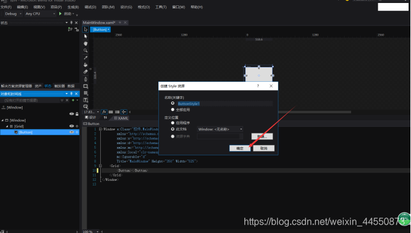
Task: Select the Grid layout panel tool
Action: (x=85, y=93)
